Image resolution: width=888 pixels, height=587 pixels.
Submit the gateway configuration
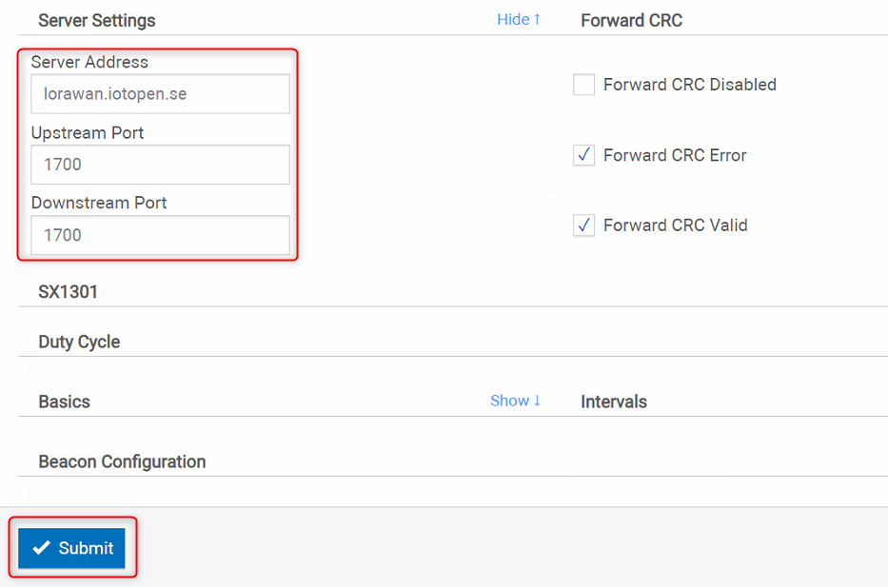(71, 548)
